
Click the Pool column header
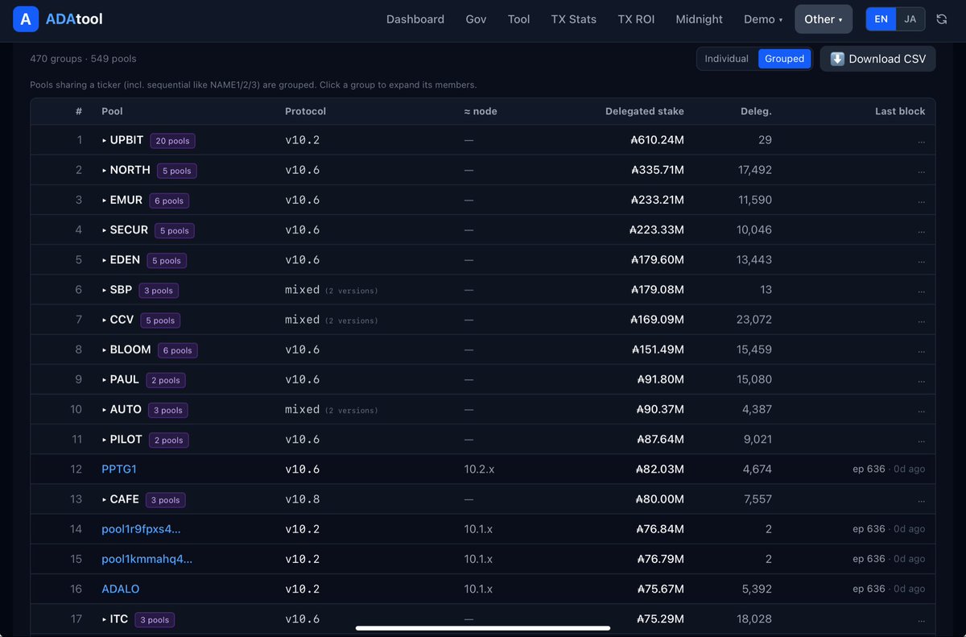112,111
